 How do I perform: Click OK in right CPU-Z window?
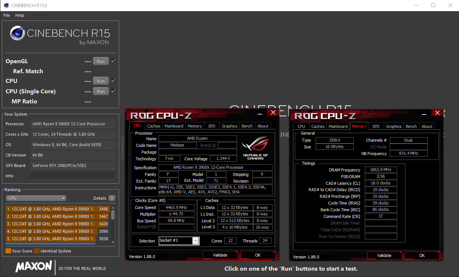pyautogui.click(x=422, y=255)
